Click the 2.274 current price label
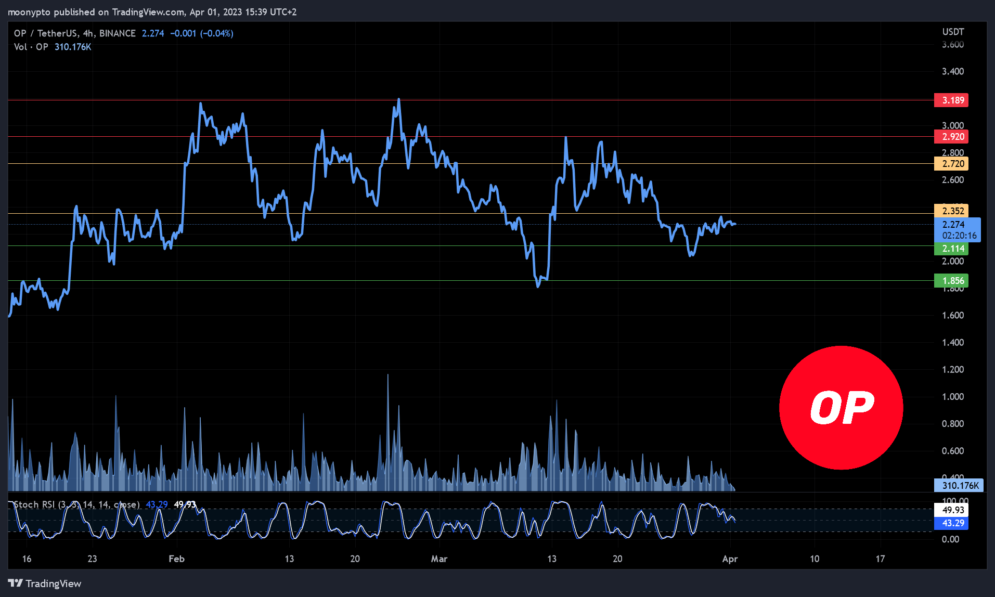The image size is (995, 597). [953, 224]
